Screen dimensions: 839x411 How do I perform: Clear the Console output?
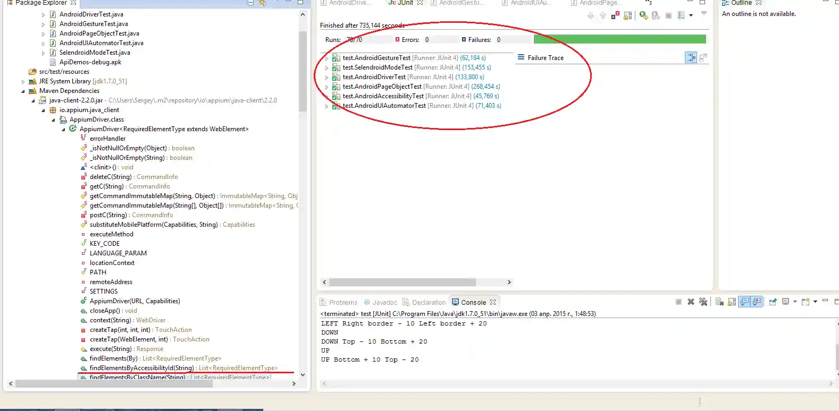[719, 302]
